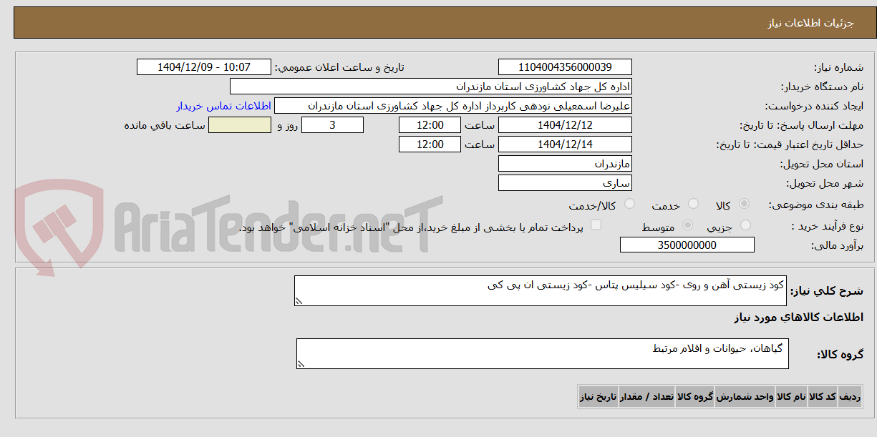Click the واحد شمارش column header
Image resolution: width=877 pixels, height=437 pixels.
(745, 396)
